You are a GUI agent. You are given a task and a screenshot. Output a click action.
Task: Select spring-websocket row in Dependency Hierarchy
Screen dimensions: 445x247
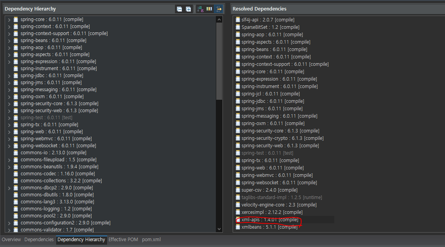(x=58, y=145)
